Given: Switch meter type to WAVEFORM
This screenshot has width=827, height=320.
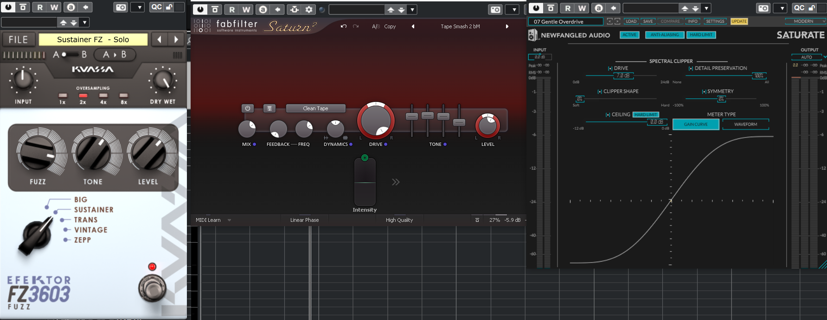Looking at the screenshot, I should pos(745,124).
